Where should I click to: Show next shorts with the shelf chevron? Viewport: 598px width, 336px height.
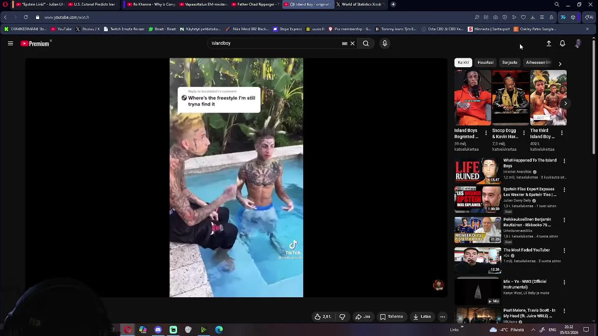[565, 104]
